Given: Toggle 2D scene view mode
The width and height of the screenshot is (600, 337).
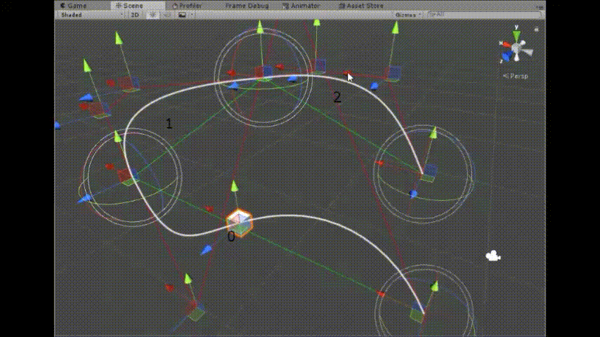Looking at the screenshot, I should pos(135,15).
